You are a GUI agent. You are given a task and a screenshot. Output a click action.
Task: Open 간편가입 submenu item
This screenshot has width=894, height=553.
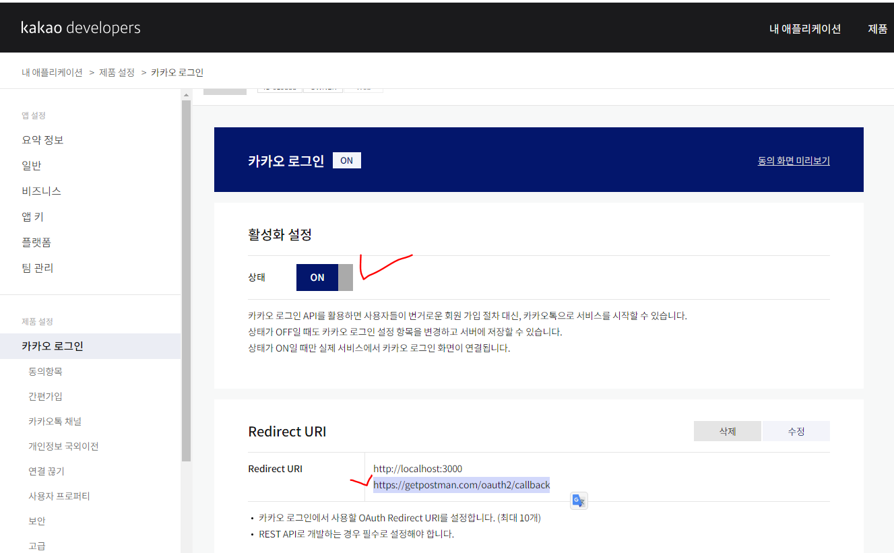tap(45, 397)
